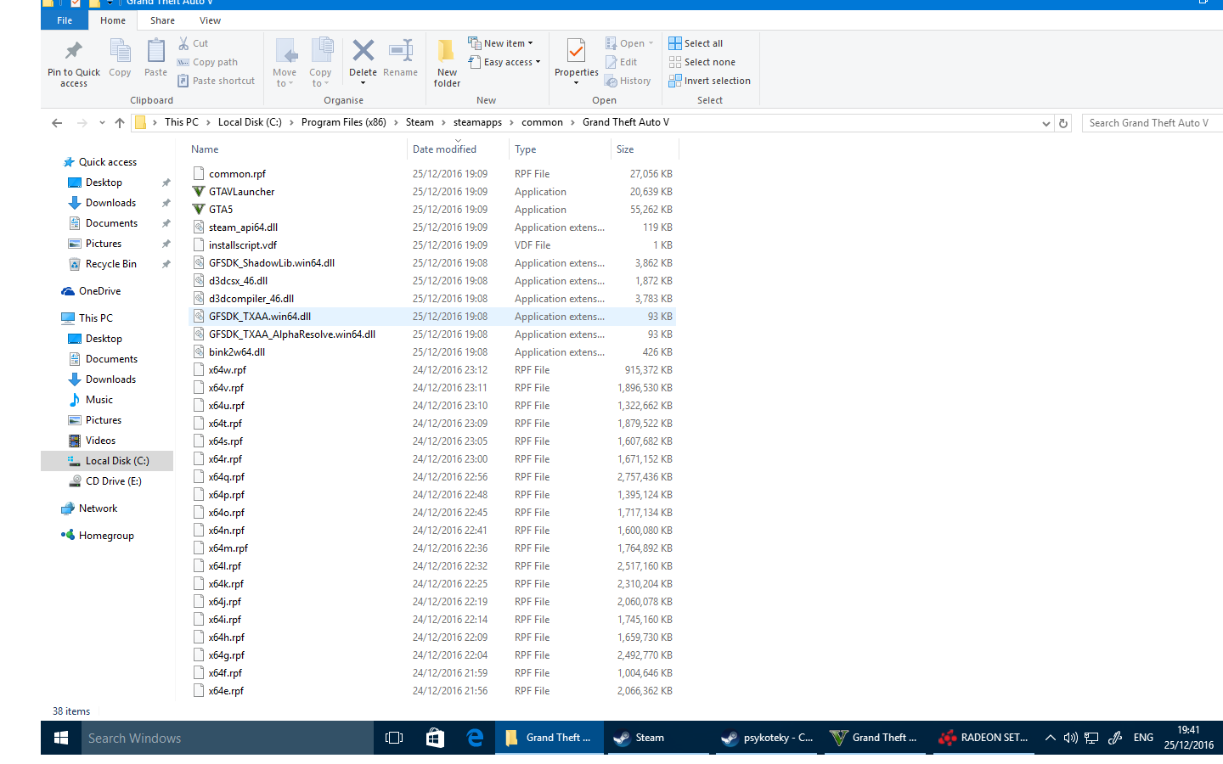Click Select none in ribbon
This screenshot has width=1223, height=764.
coord(702,62)
